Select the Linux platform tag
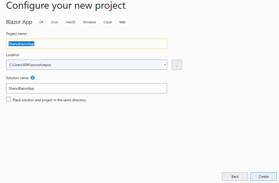Image resolution: width=279 pixels, height=183 pixels. (x=55, y=22)
